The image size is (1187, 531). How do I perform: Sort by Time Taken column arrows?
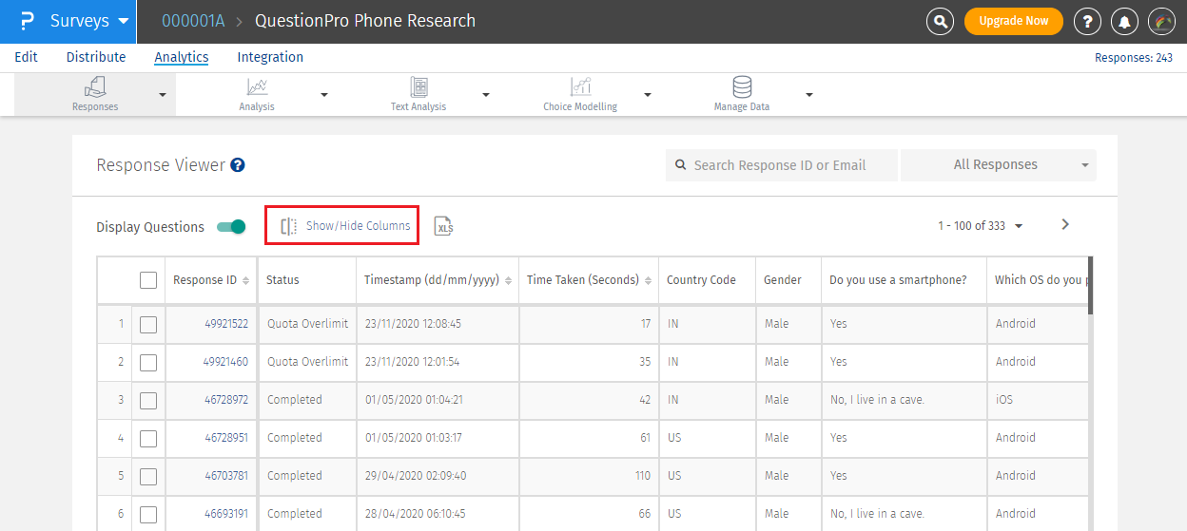tap(649, 280)
